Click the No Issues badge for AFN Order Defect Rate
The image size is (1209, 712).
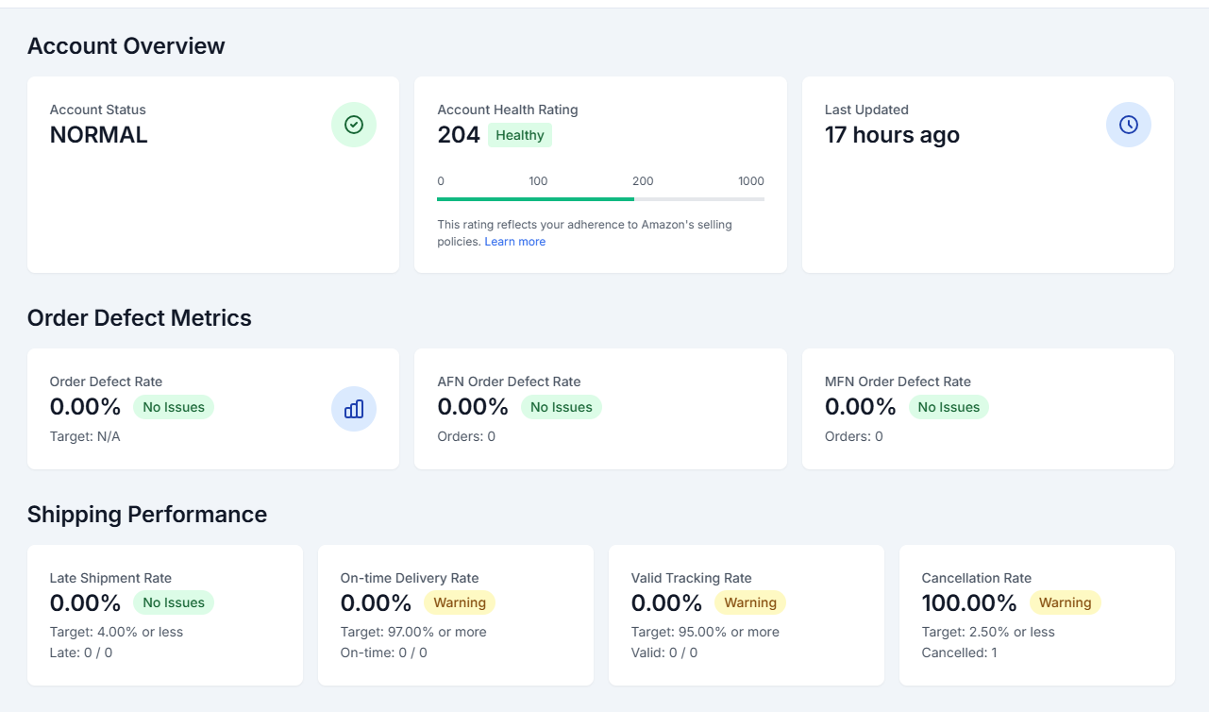click(x=561, y=407)
